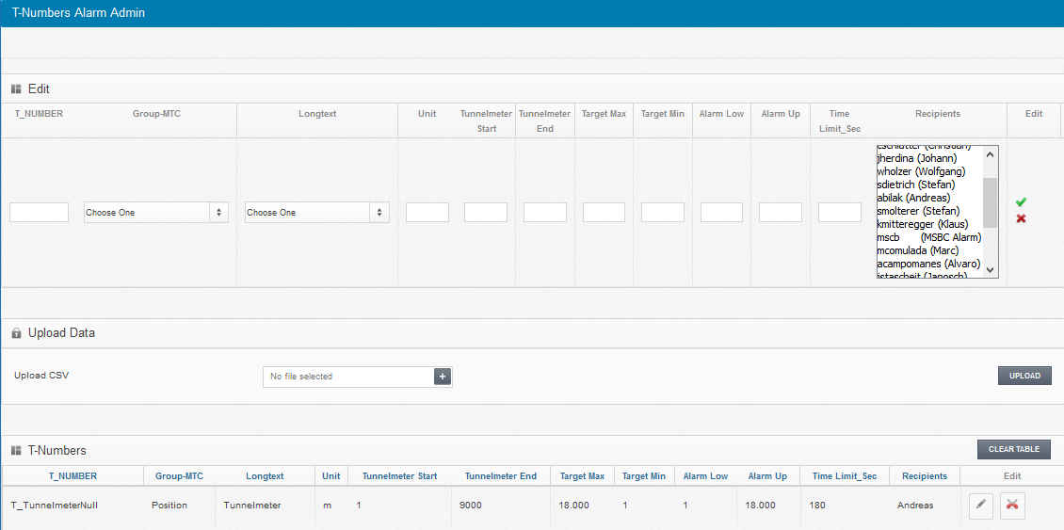Screen dimensions: 1064x530
Task: Click the plus icon to choose CSV file
Action: coord(443,377)
